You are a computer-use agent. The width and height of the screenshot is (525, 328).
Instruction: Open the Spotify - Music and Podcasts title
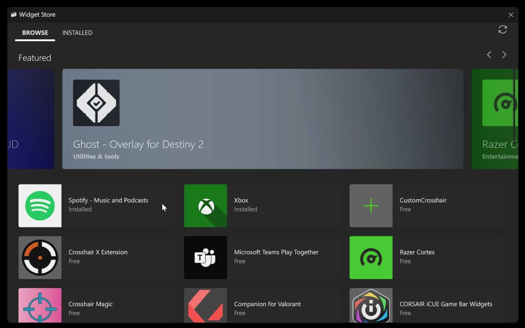108,200
